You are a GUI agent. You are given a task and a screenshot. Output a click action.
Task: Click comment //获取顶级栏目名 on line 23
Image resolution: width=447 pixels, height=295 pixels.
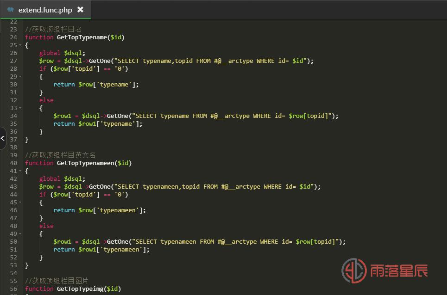[x=53, y=29]
